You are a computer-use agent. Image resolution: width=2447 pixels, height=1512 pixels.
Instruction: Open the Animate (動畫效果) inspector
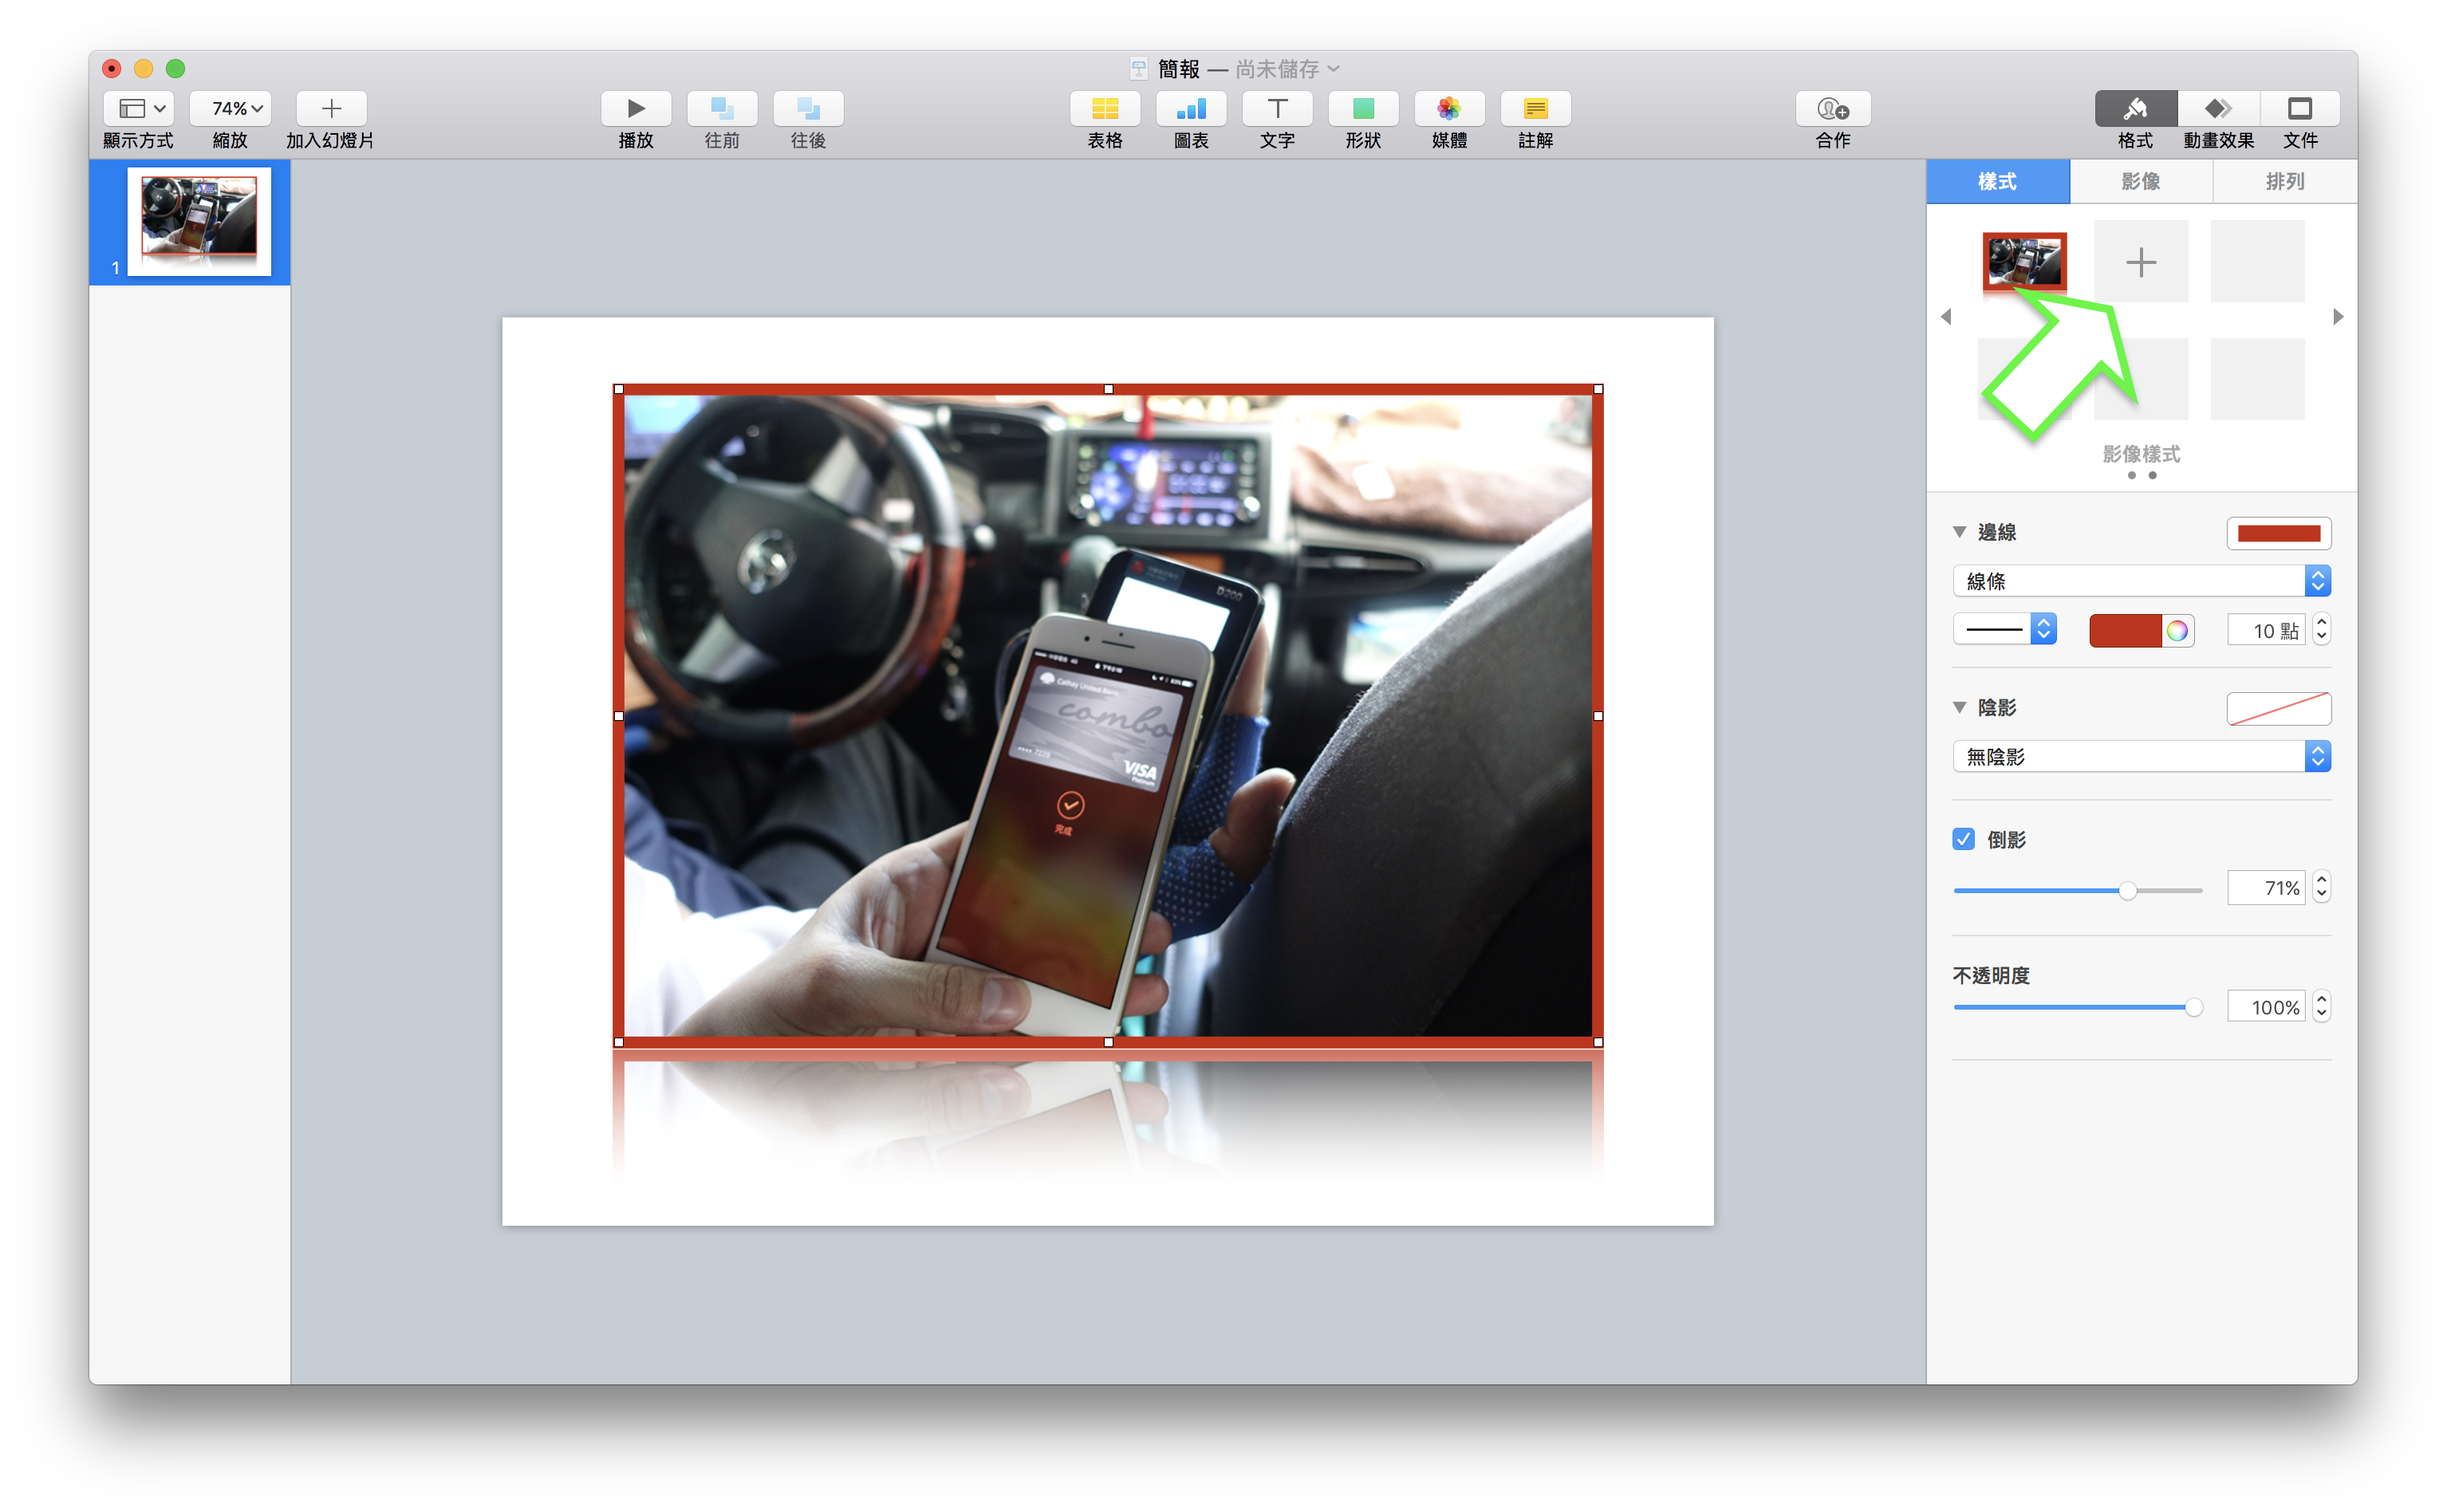coord(2218,108)
